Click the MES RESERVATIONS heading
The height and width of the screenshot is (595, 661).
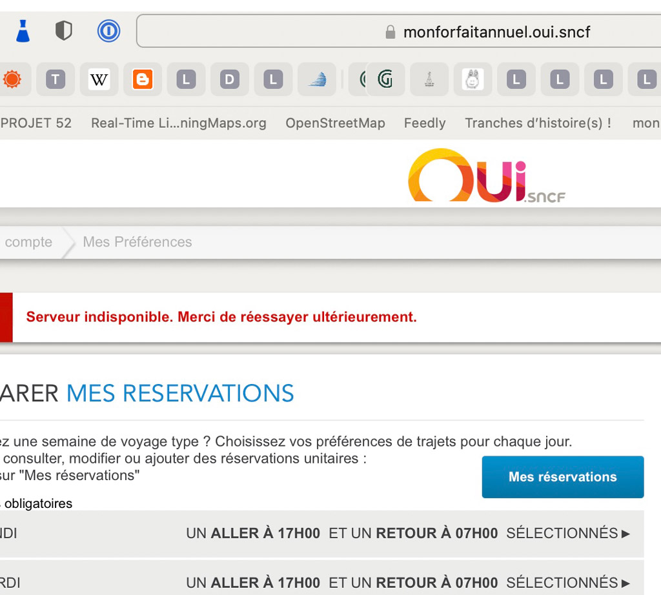(x=180, y=393)
